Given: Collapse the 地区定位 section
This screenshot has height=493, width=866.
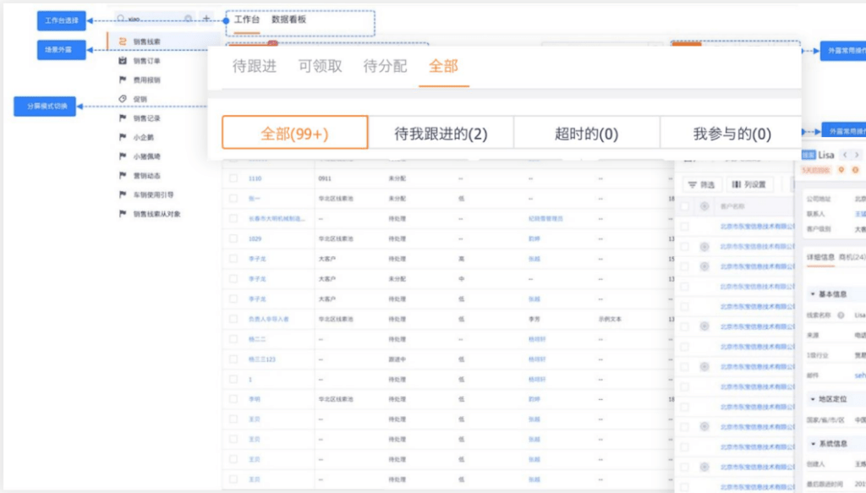Looking at the screenshot, I should pos(813,398).
